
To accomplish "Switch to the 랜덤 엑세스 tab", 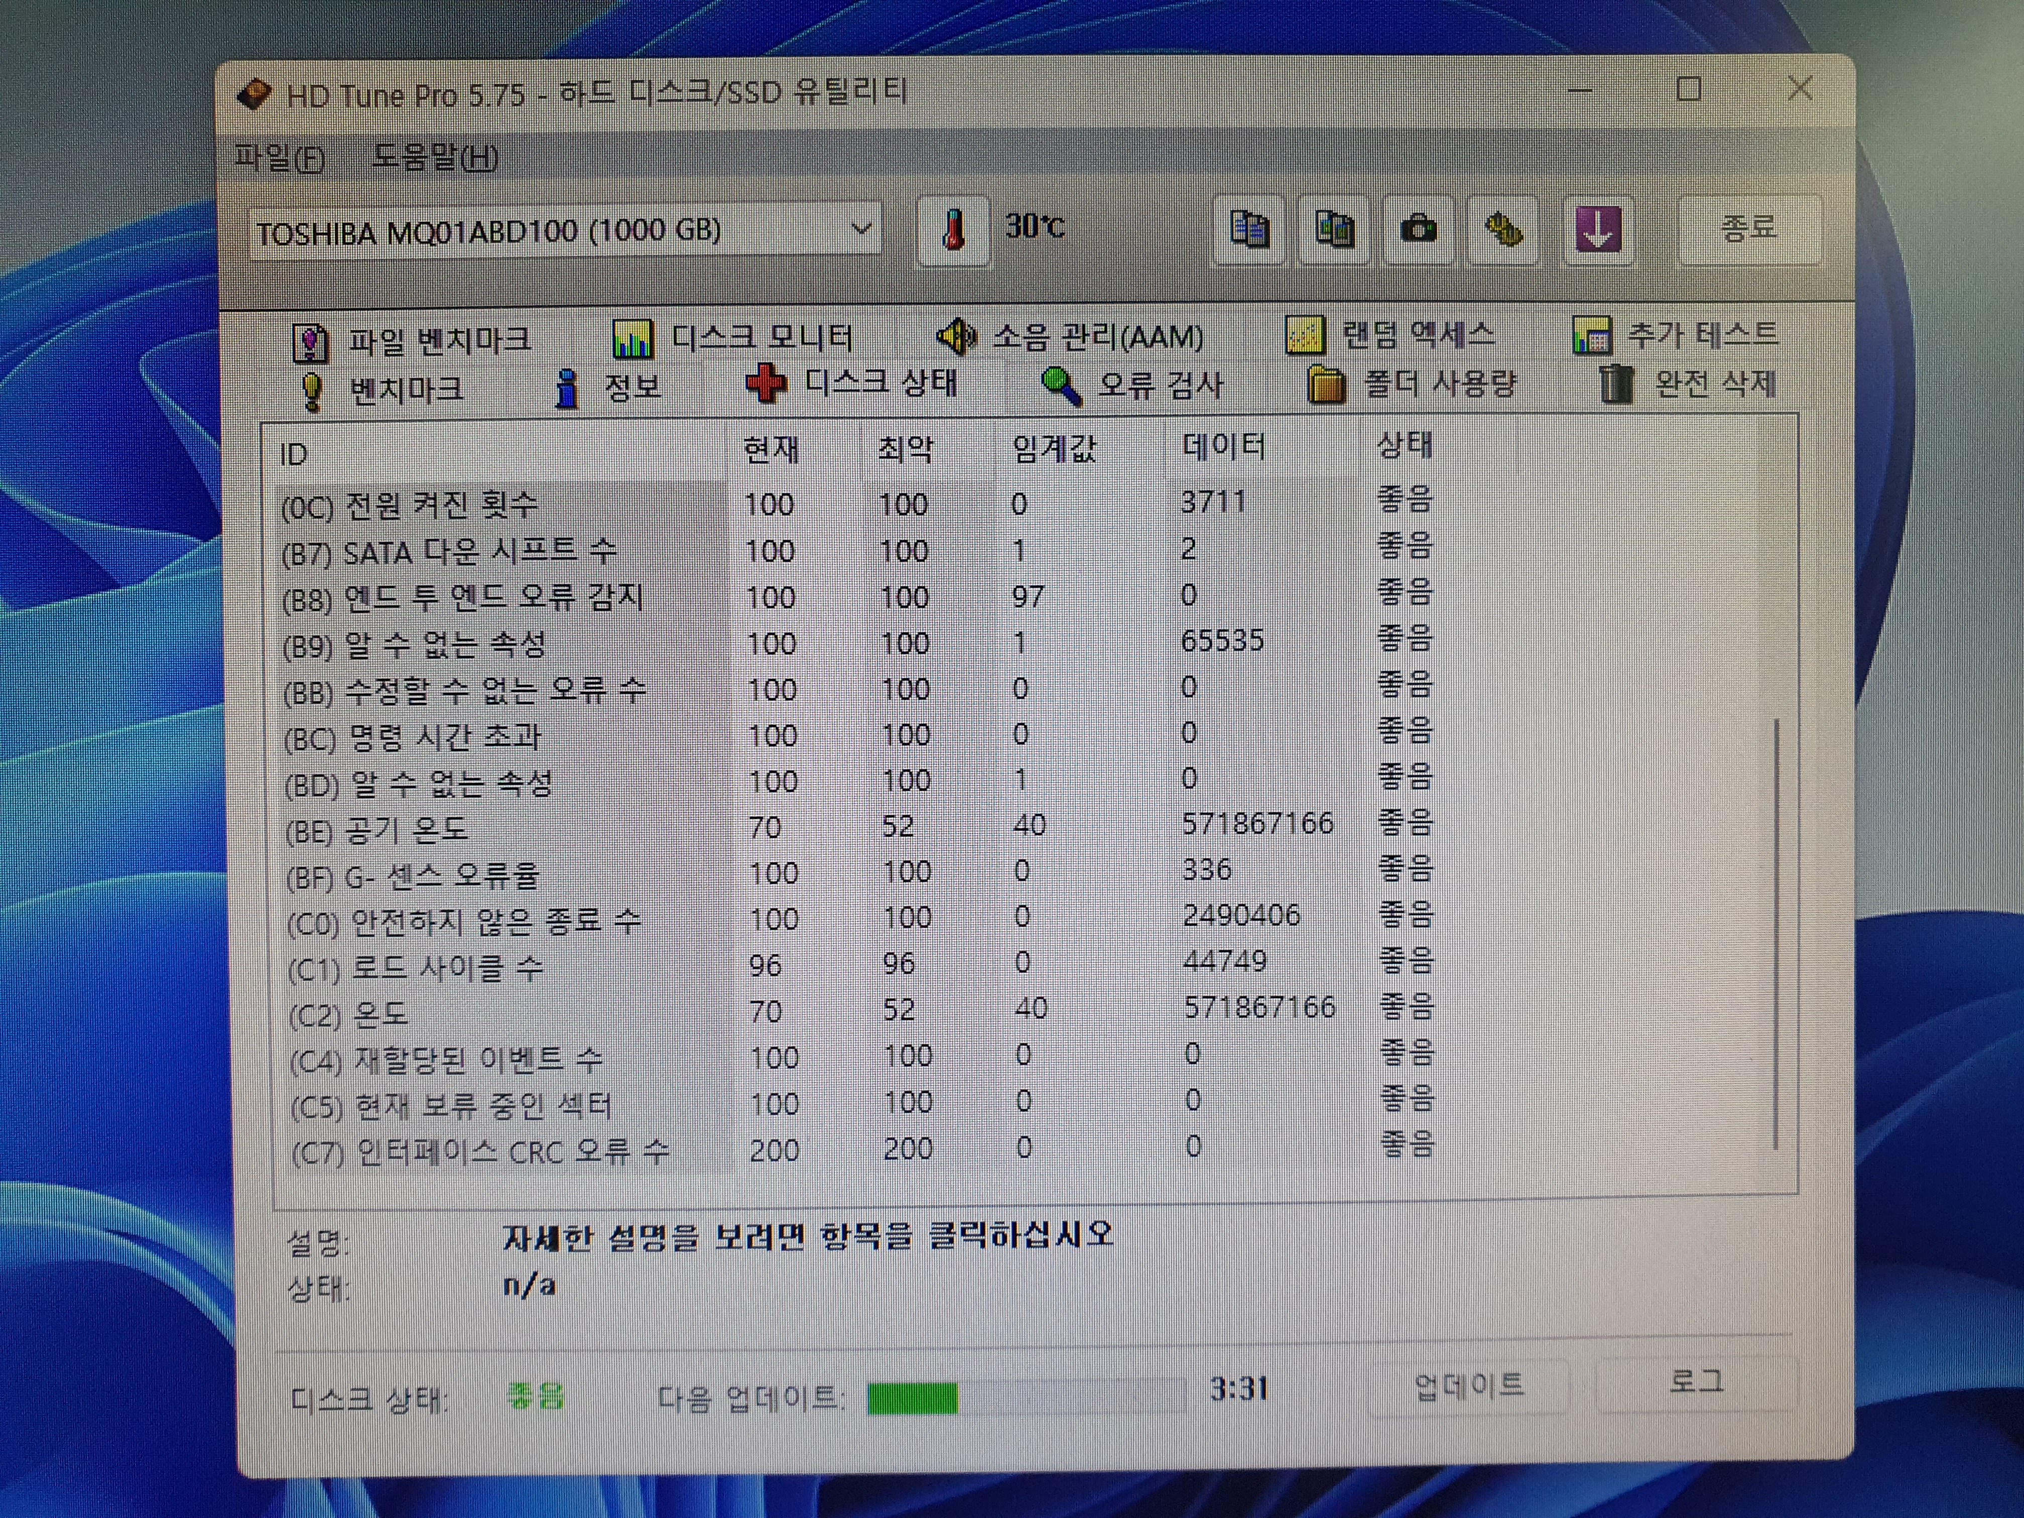I will pyautogui.click(x=1391, y=334).
